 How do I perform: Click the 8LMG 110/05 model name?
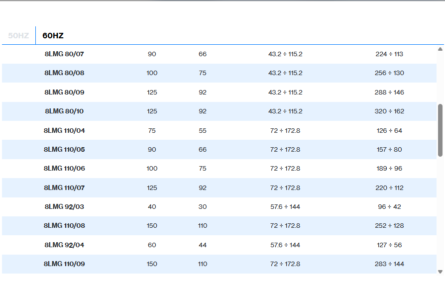pos(64,149)
